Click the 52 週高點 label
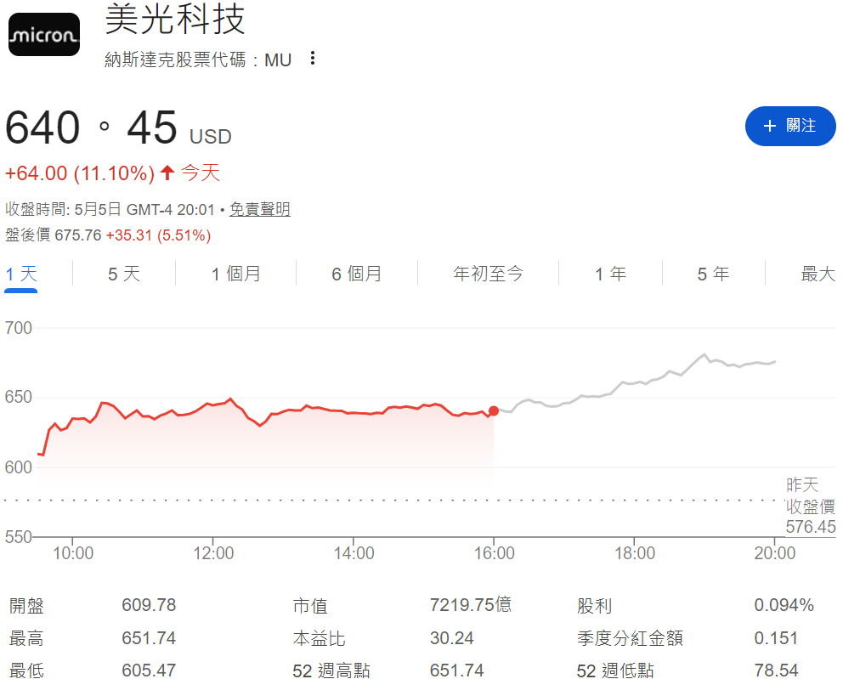Image resolution: width=843 pixels, height=679 pixels. pyautogui.click(x=331, y=671)
